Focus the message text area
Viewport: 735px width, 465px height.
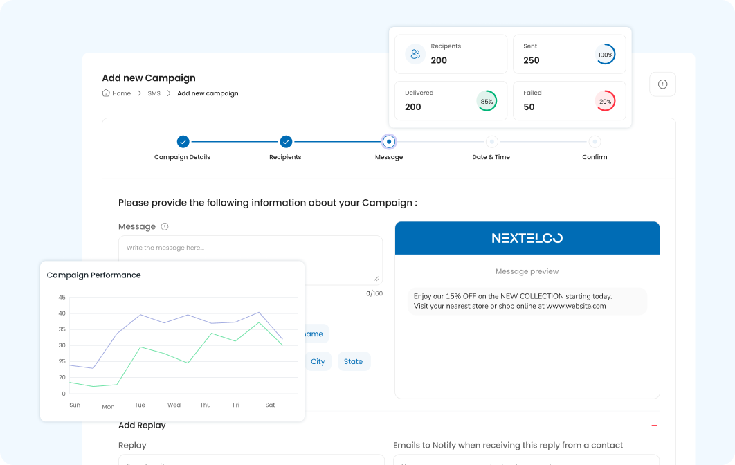250,259
